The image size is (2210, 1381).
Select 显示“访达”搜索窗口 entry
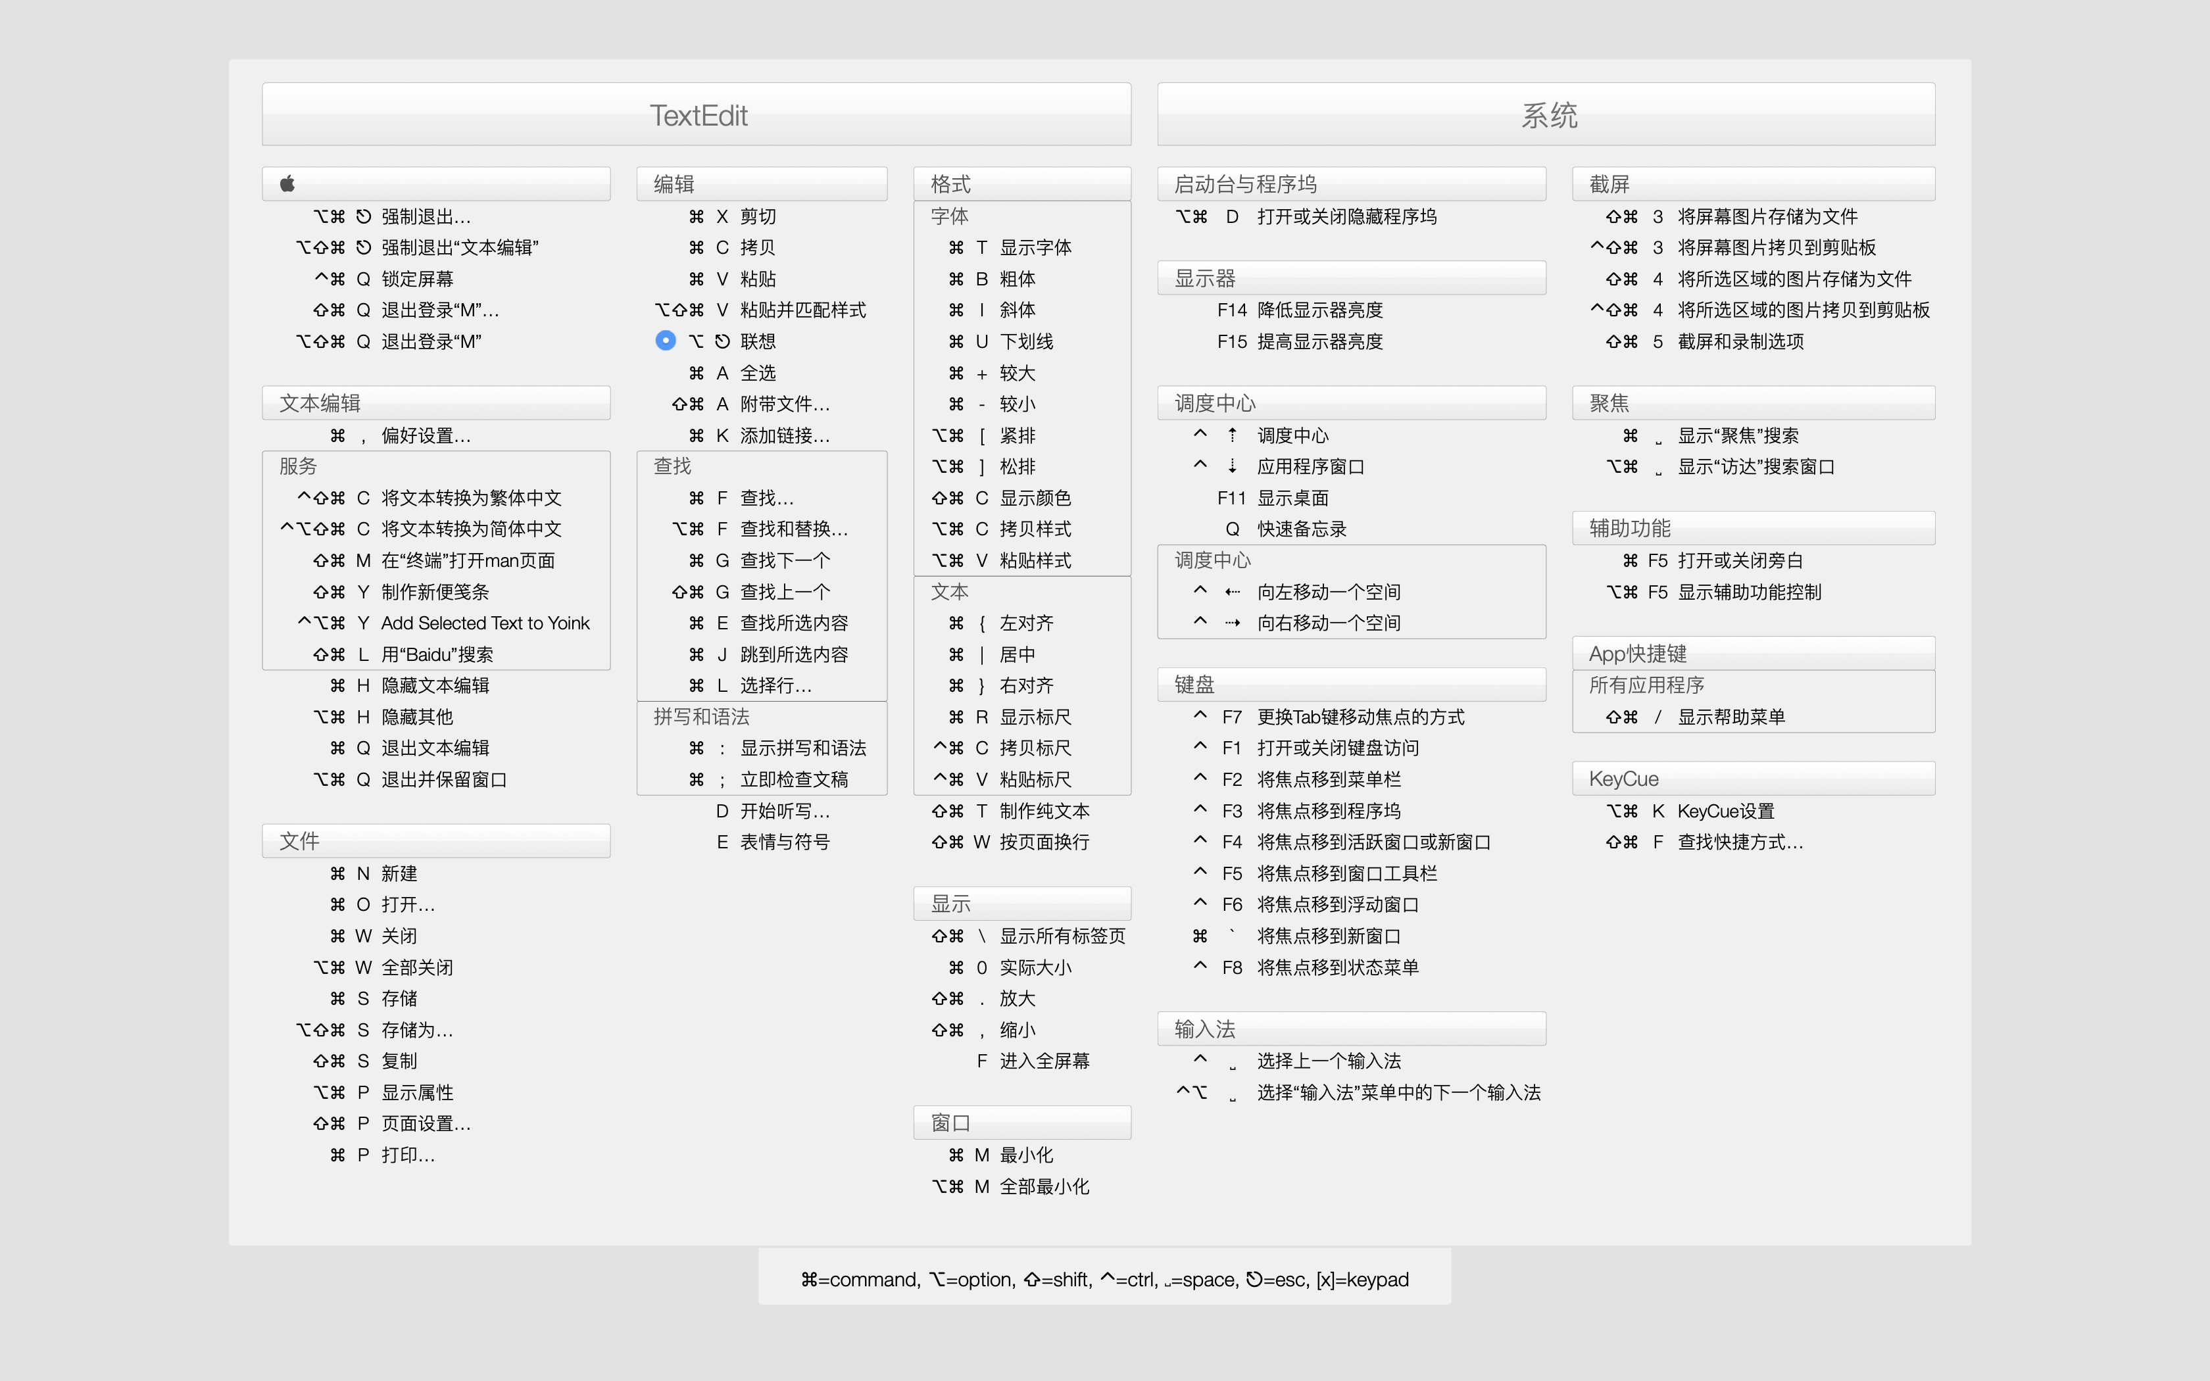[1721, 467]
